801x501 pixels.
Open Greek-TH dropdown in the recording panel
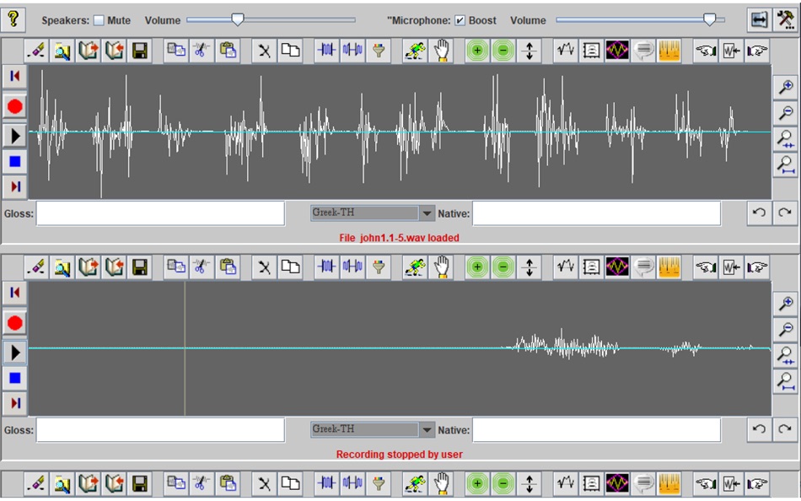click(373, 429)
